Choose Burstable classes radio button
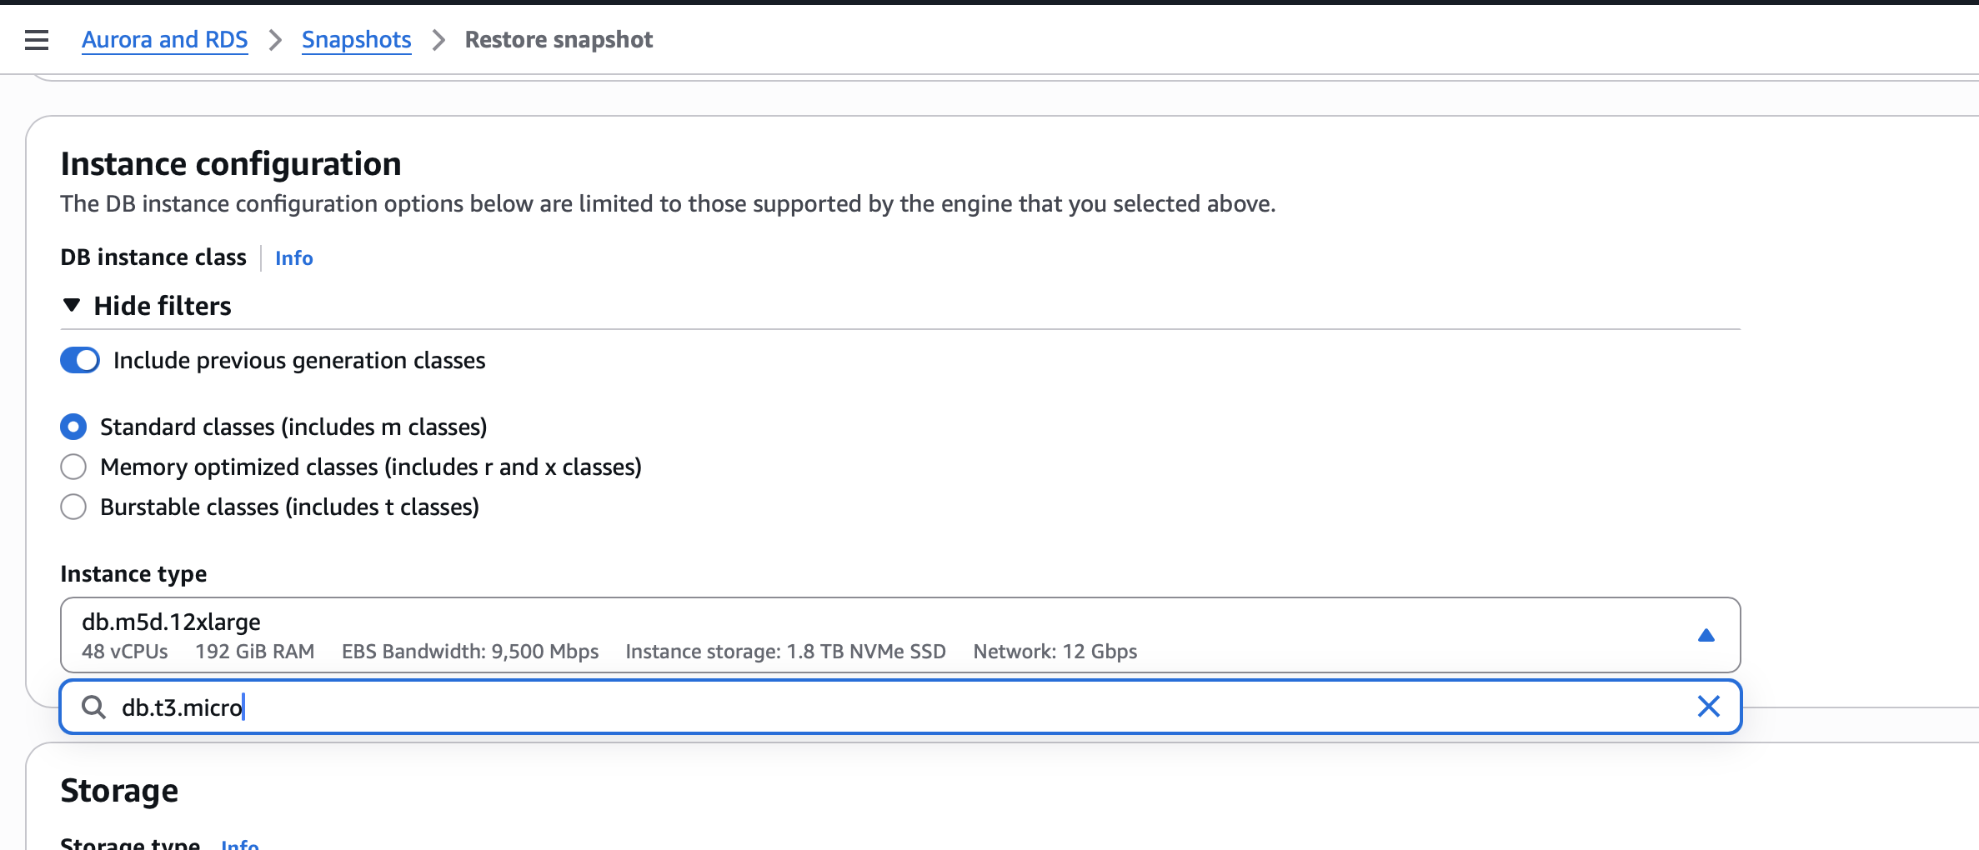Image resolution: width=1979 pixels, height=850 pixels. tap(73, 507)
